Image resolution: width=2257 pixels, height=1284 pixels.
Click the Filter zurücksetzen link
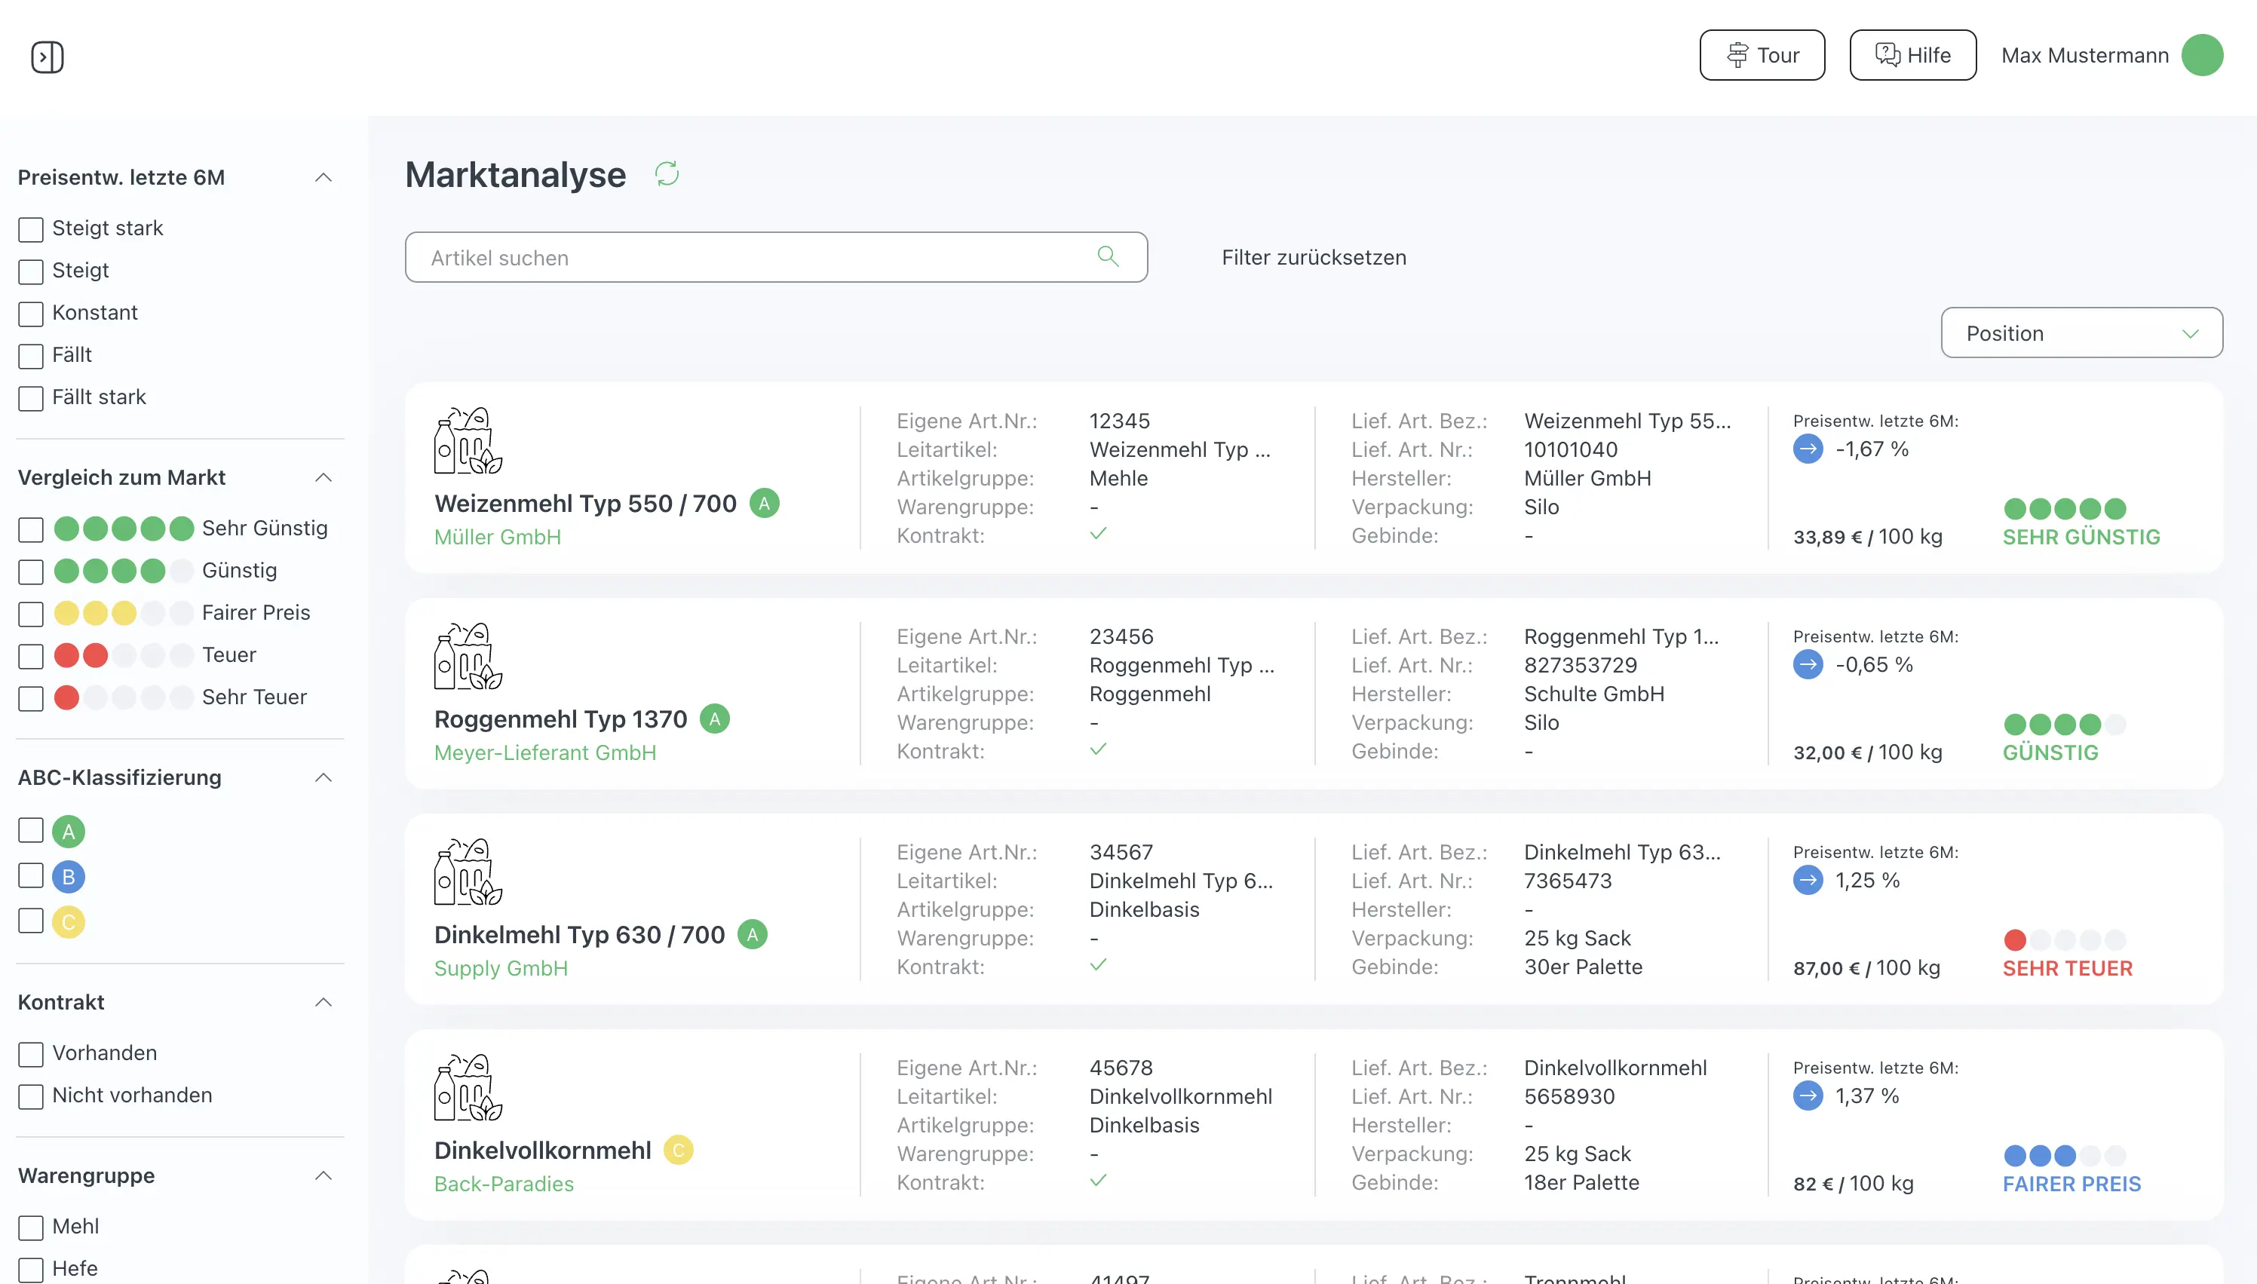(x=1314, y=256)
